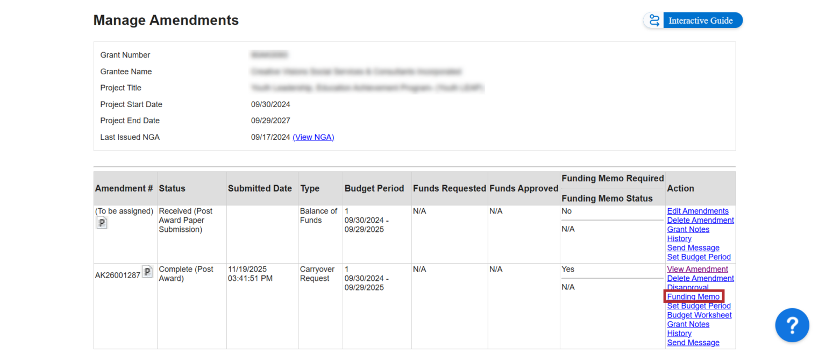Open the Budget Worksheet link
Viewport: 826px width, 361px height.
point(699,315)
